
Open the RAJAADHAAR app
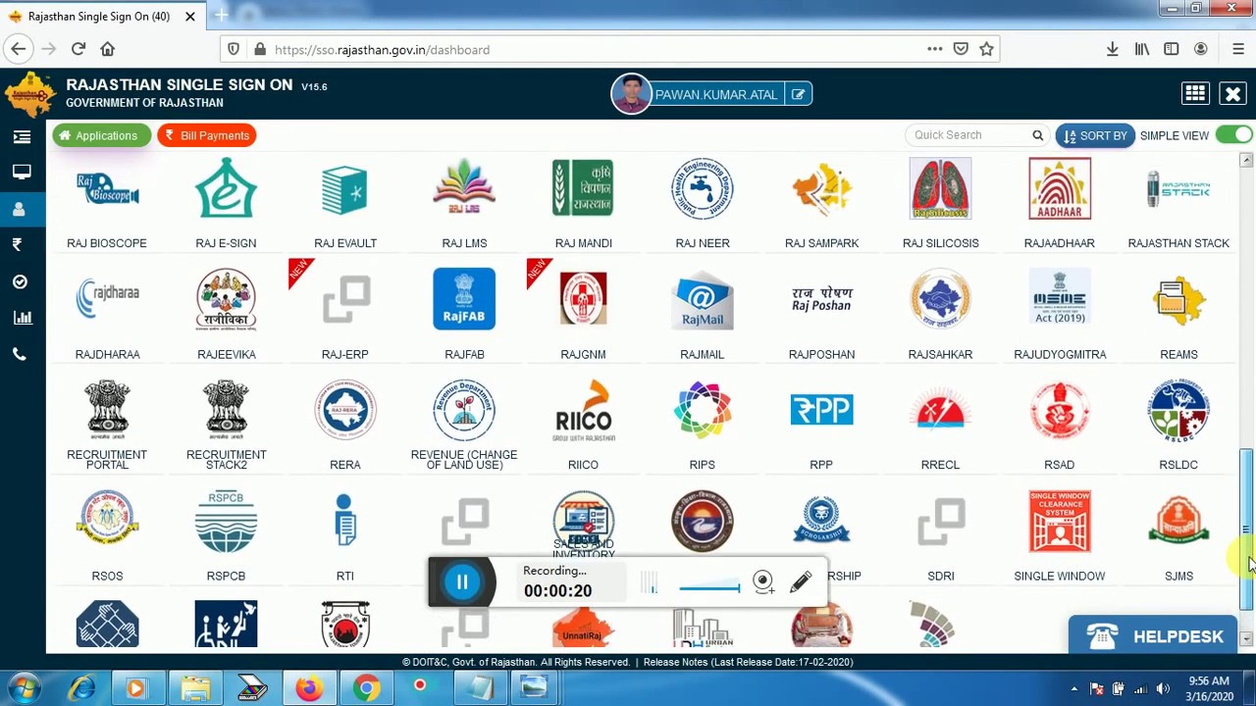pyautogui.click(x=1060, y=188)
